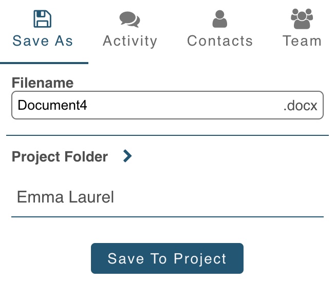Open the Activity tab label

(x=130, y=41)
